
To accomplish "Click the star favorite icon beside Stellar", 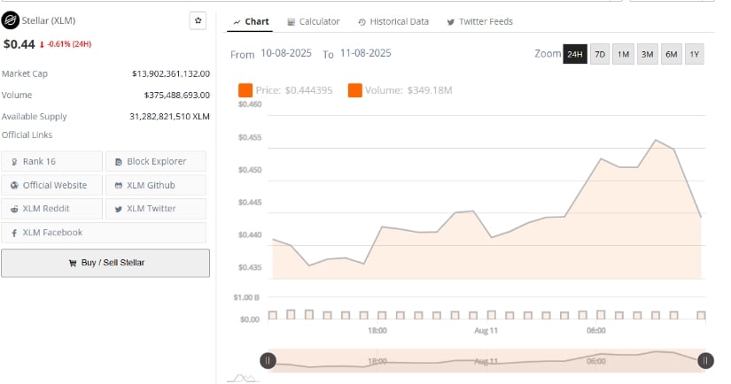I will 198,21.
